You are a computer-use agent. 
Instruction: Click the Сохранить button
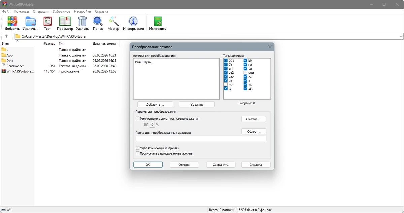[220, 165]
